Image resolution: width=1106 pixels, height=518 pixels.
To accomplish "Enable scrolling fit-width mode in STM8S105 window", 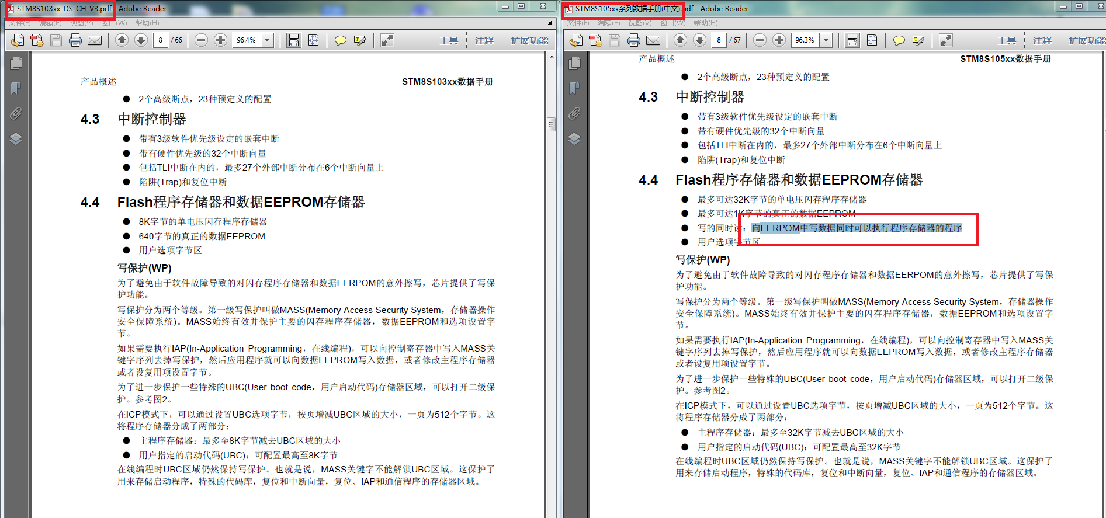I will point(852,40).
